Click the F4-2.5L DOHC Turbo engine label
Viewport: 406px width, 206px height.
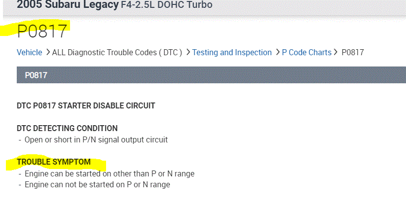(167, 5)
